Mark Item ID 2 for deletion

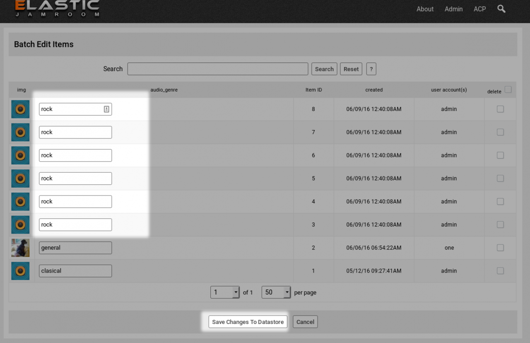tap(500, 248)
